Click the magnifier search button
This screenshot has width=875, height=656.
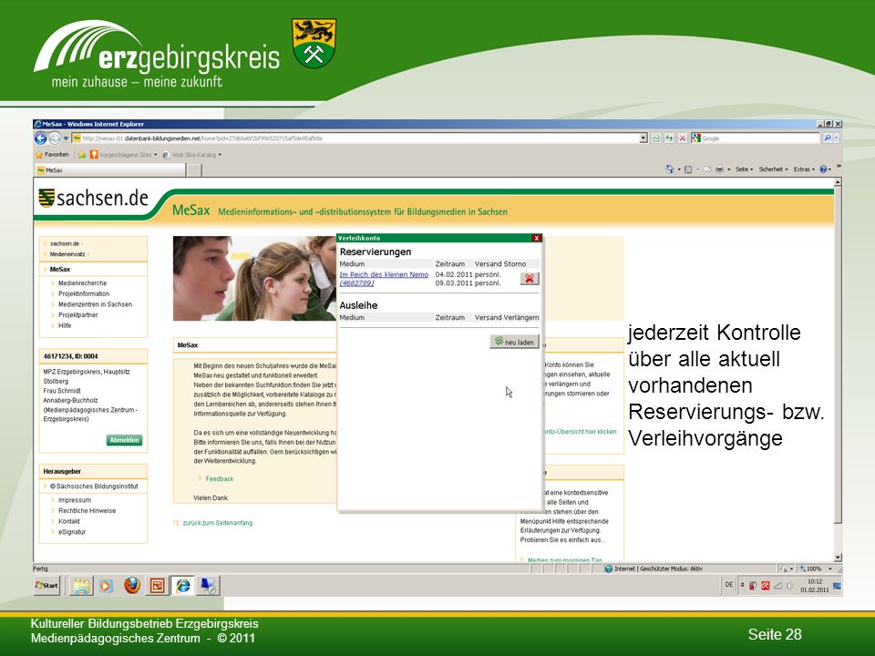tap(827, 138)
